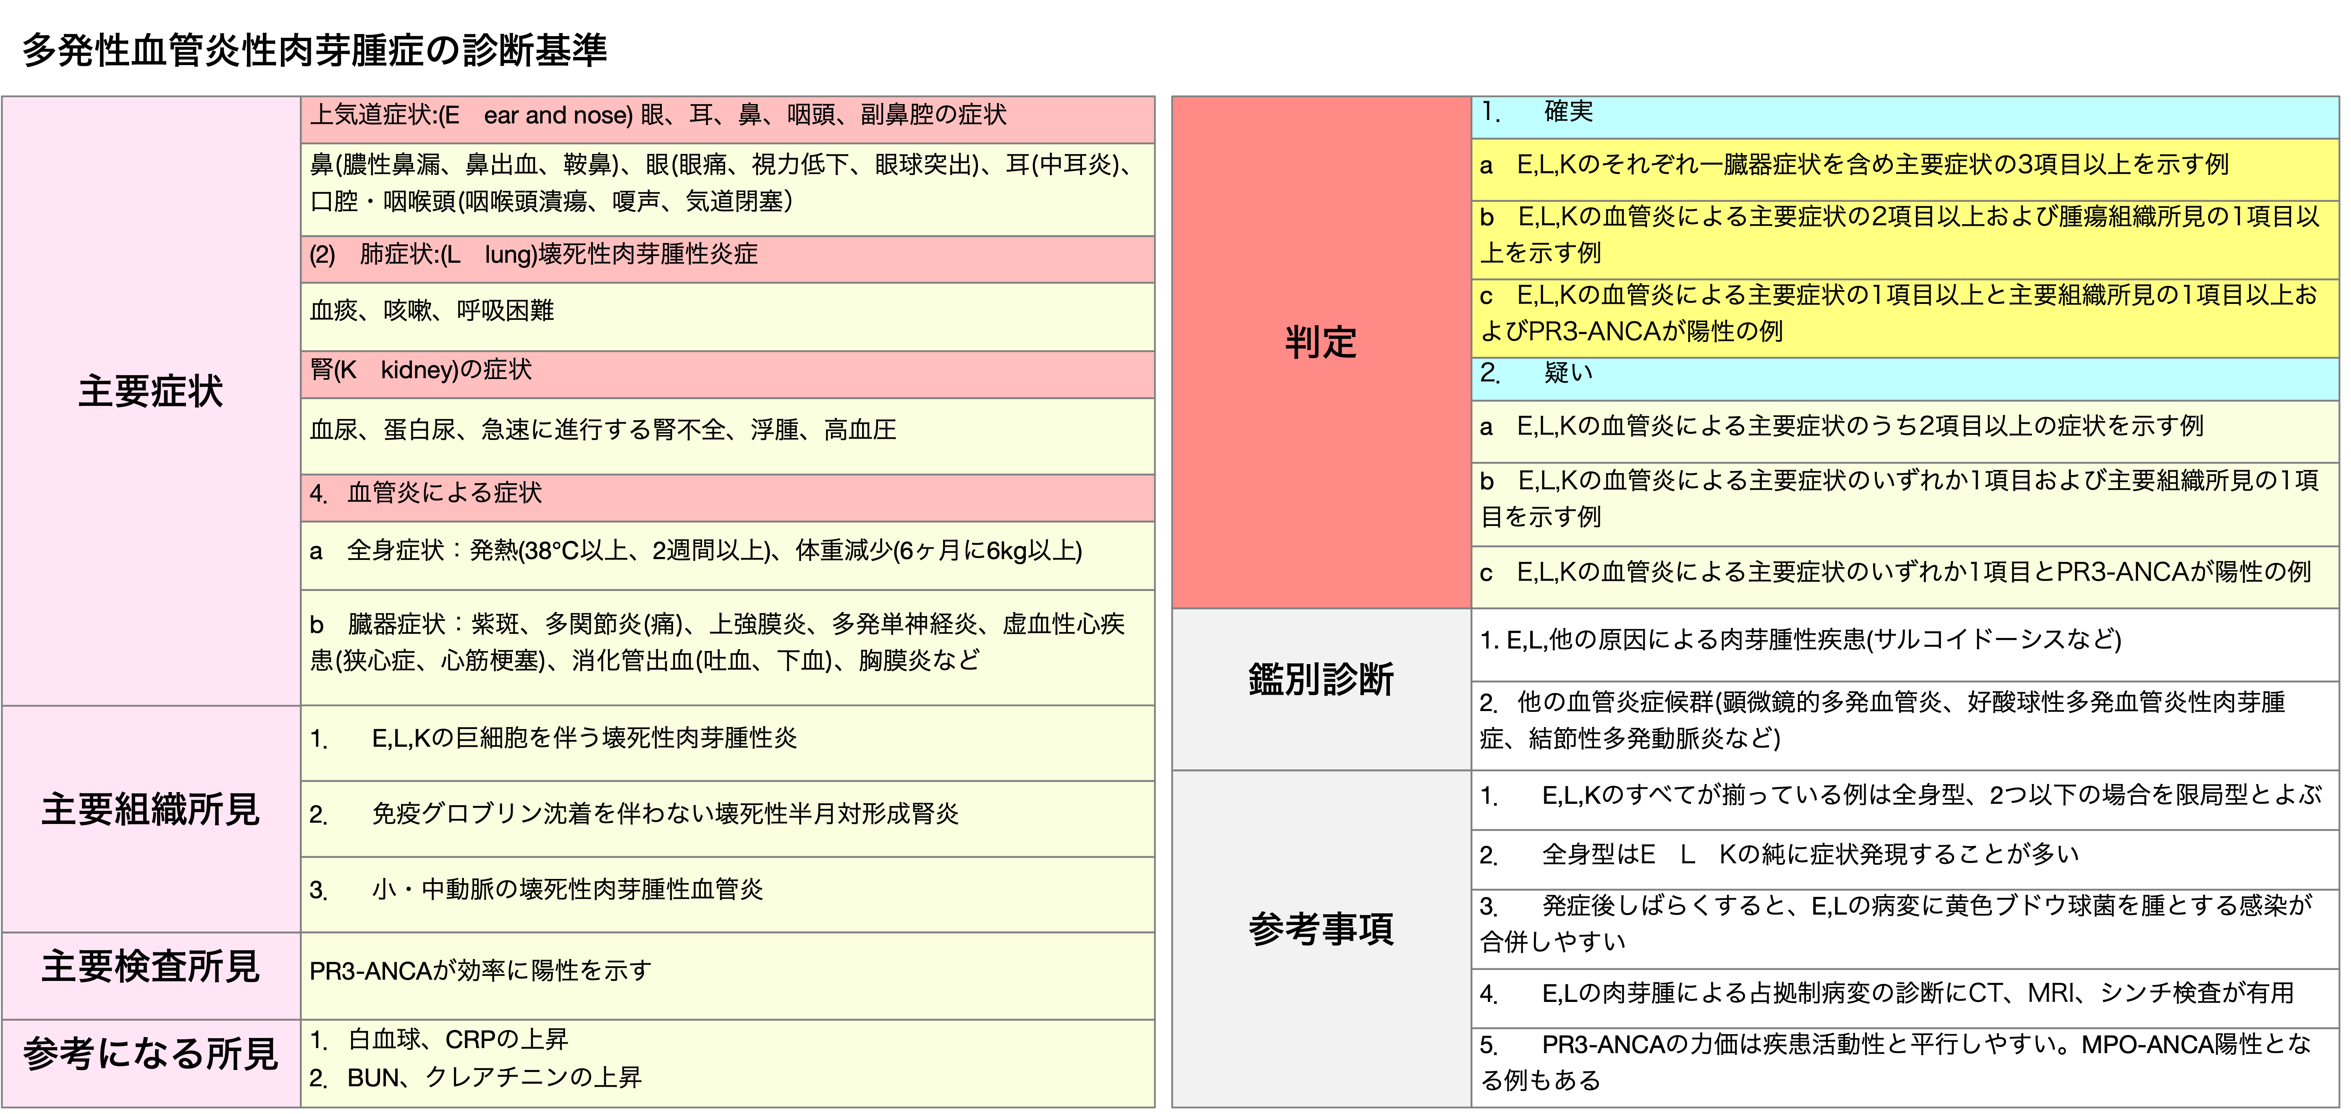Click the cell 2. 他の血管炎症候群

pos(1905,726)
